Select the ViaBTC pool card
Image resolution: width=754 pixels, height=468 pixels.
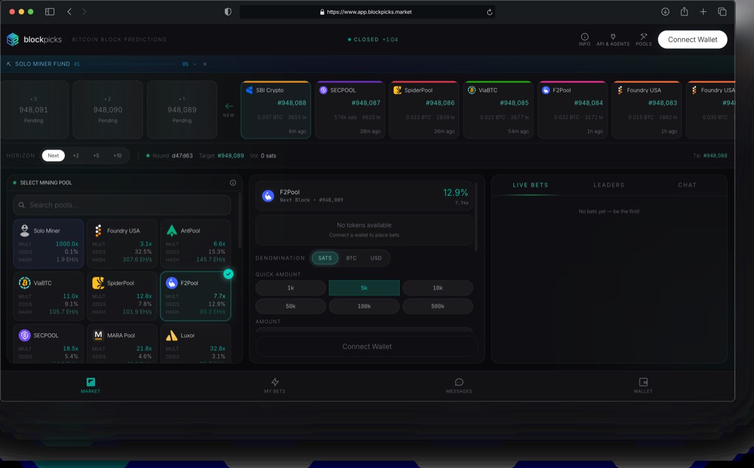[48, 296]
